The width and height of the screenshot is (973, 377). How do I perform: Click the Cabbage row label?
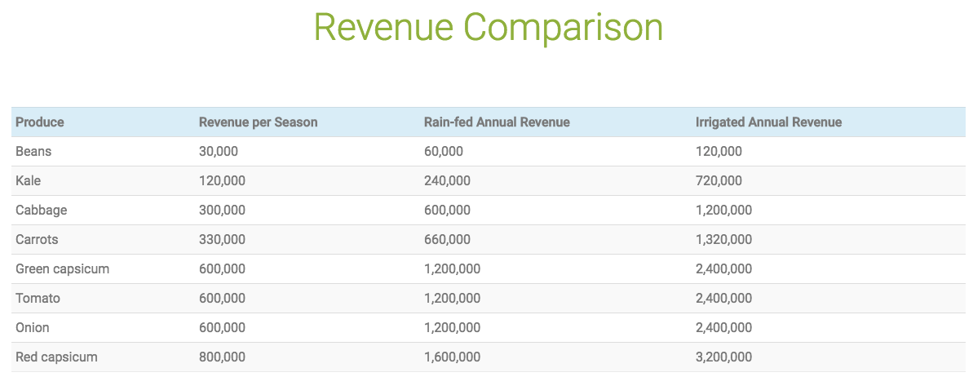click(x=41, y=210)
